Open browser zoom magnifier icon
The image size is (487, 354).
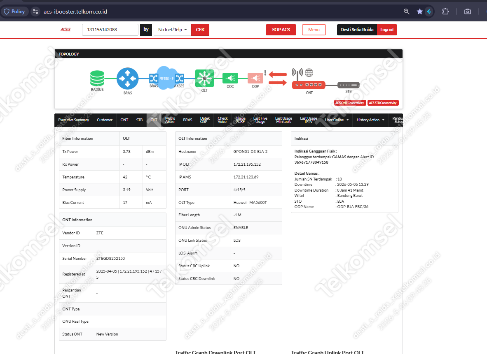406,12
